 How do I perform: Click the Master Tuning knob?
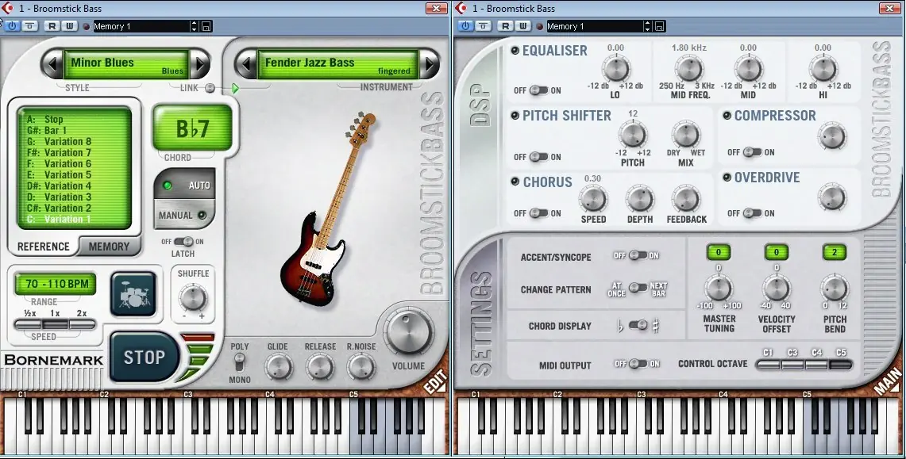[x=719, y=287]
